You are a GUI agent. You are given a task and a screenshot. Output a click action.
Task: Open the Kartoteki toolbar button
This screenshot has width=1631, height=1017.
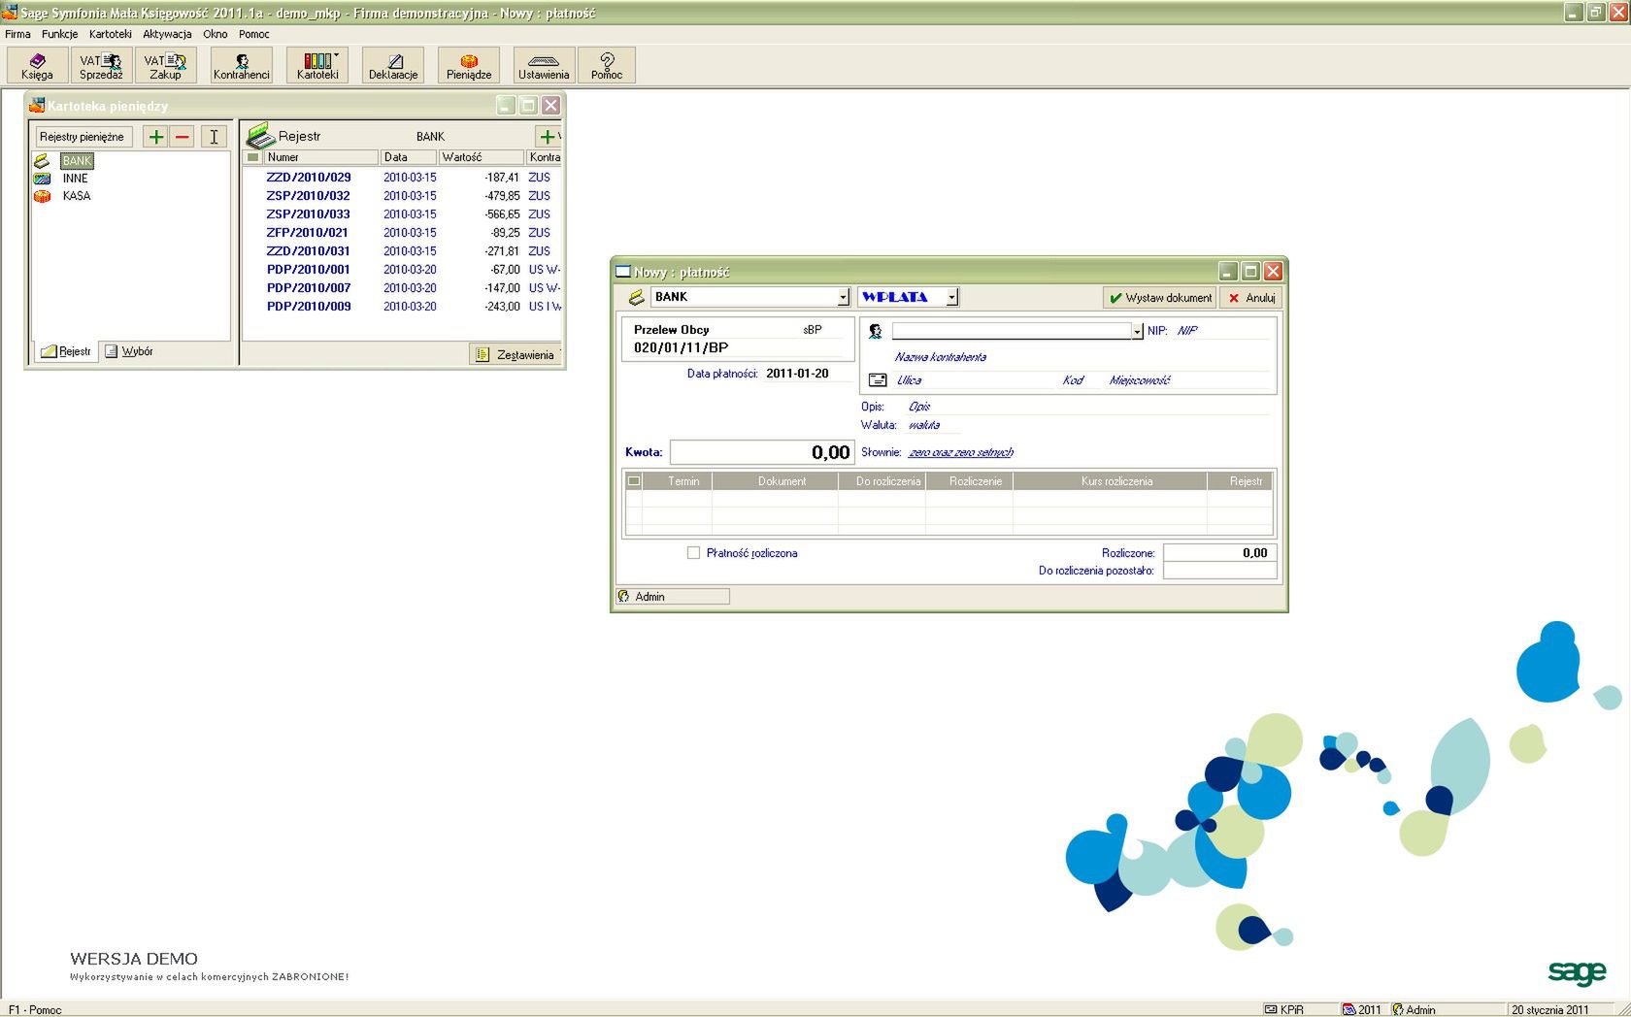317,65
